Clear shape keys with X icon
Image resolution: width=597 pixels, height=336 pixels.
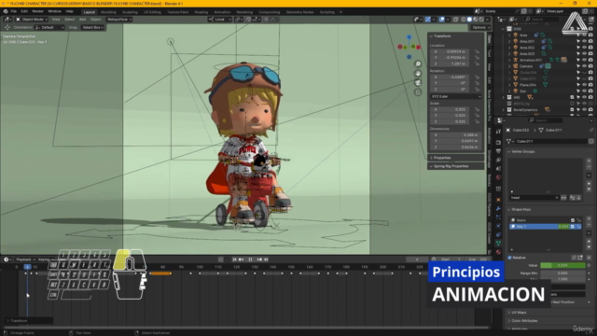[x=589, y=258]
